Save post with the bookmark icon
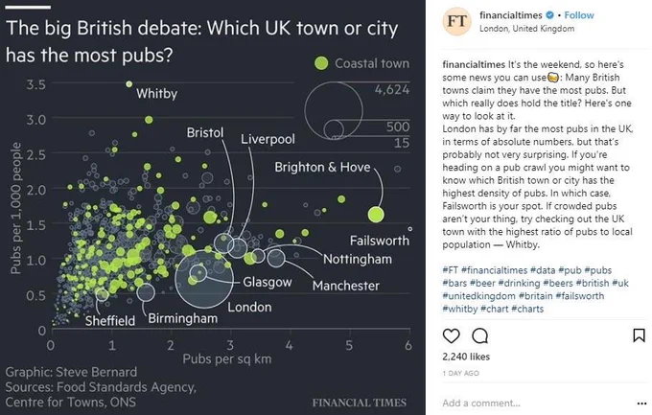This screenshot has height=415, width=652. (639, 335)
